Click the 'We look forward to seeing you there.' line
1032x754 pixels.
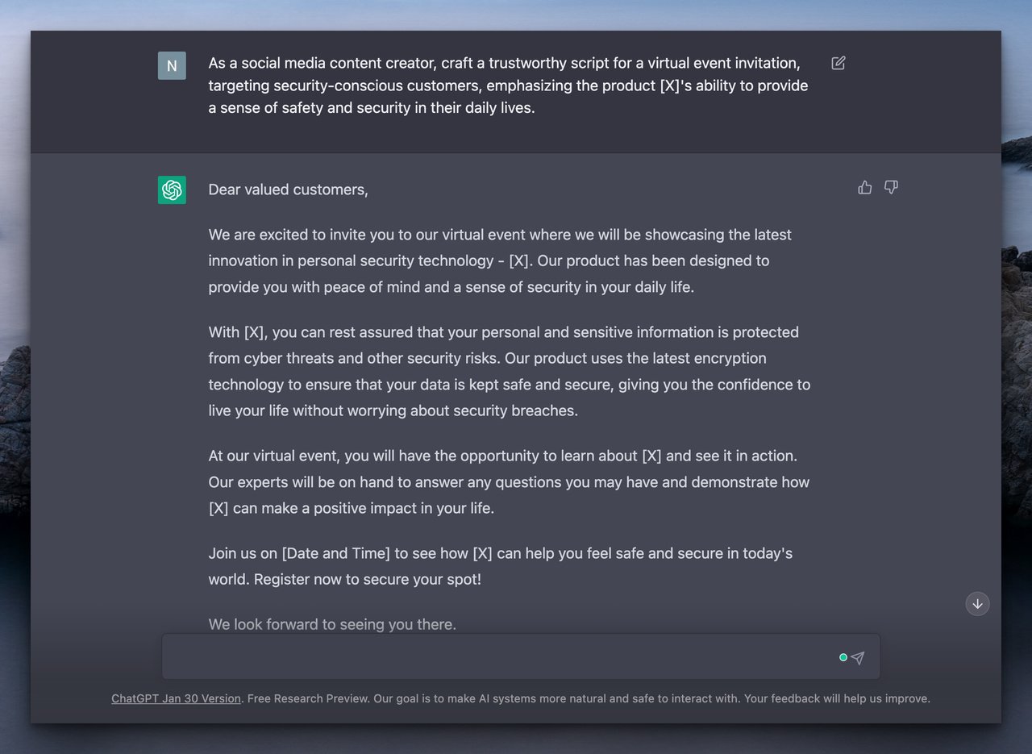point(332,624)
